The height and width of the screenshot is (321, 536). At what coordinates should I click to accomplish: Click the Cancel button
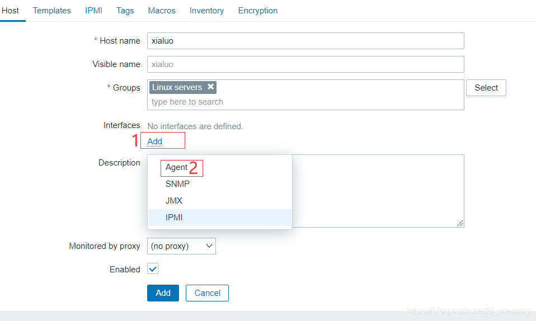coord(207,293)
